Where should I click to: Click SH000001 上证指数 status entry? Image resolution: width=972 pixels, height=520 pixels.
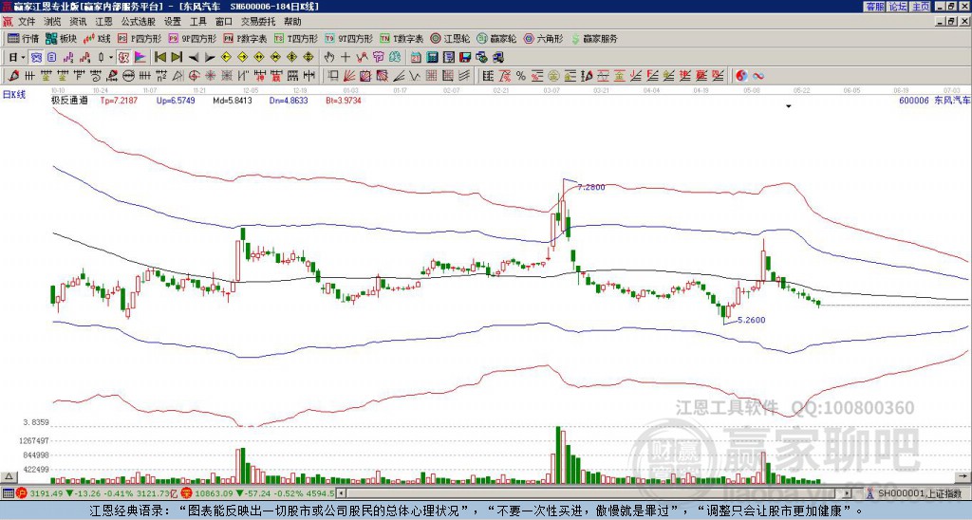[x=920, y=493]
